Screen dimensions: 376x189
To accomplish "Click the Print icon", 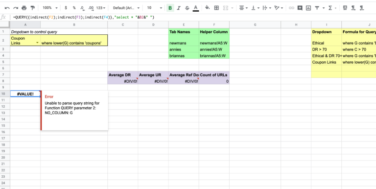I will coord(24,8).
